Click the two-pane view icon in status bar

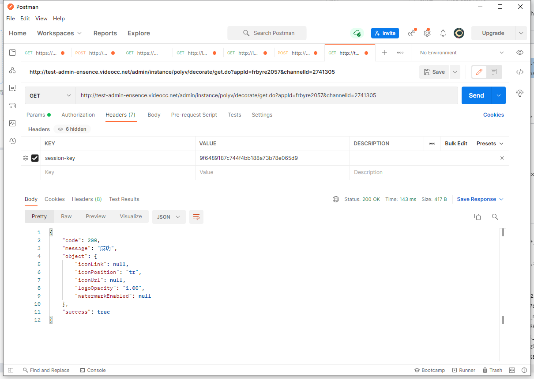click(512, 370)
